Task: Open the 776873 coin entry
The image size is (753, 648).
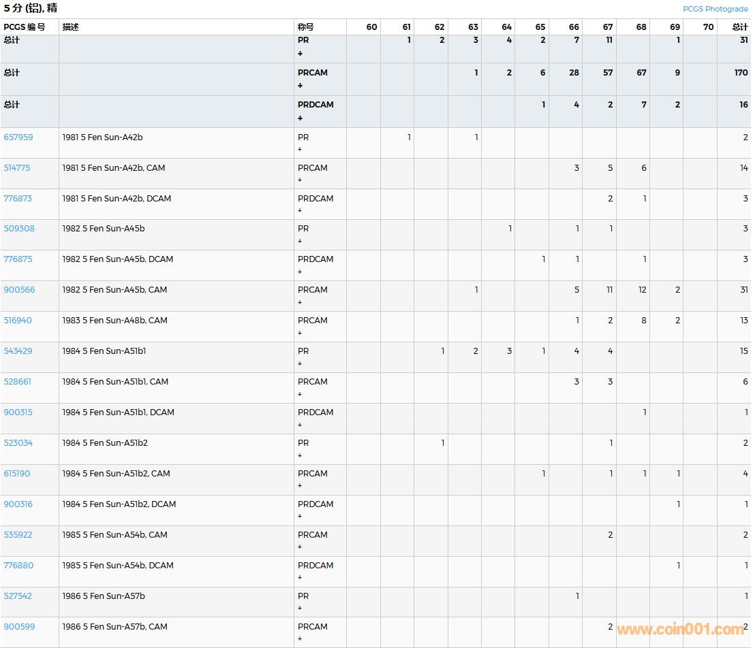Action: (18, 199)
